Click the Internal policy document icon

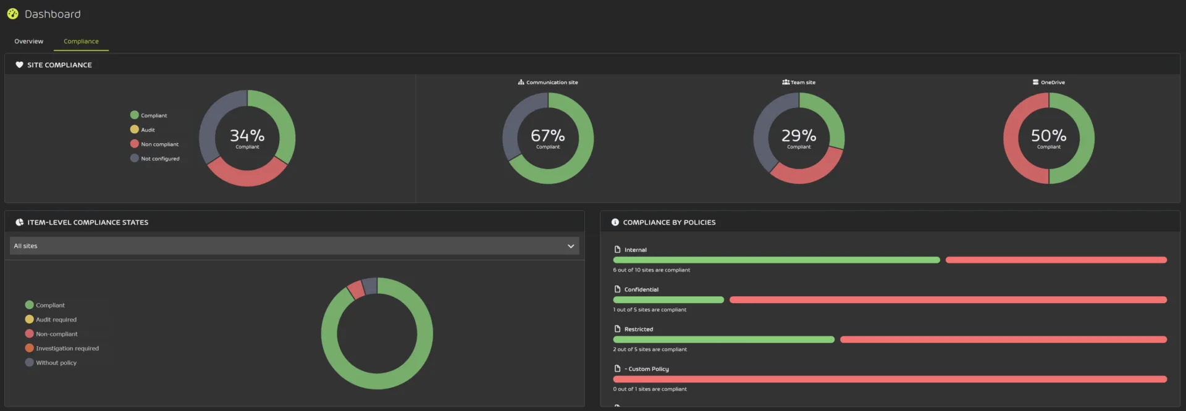(x=617, y=250)
